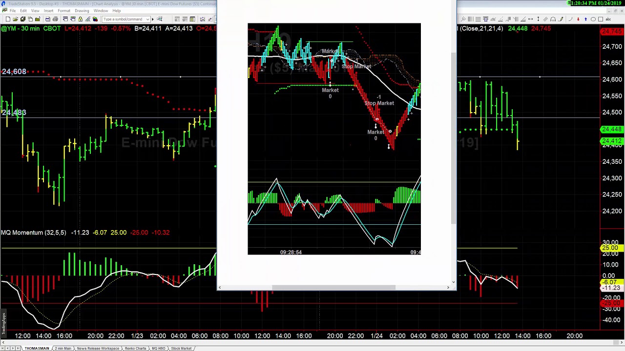Switch to the Renko Charts workspace tab

coord(137,348)
